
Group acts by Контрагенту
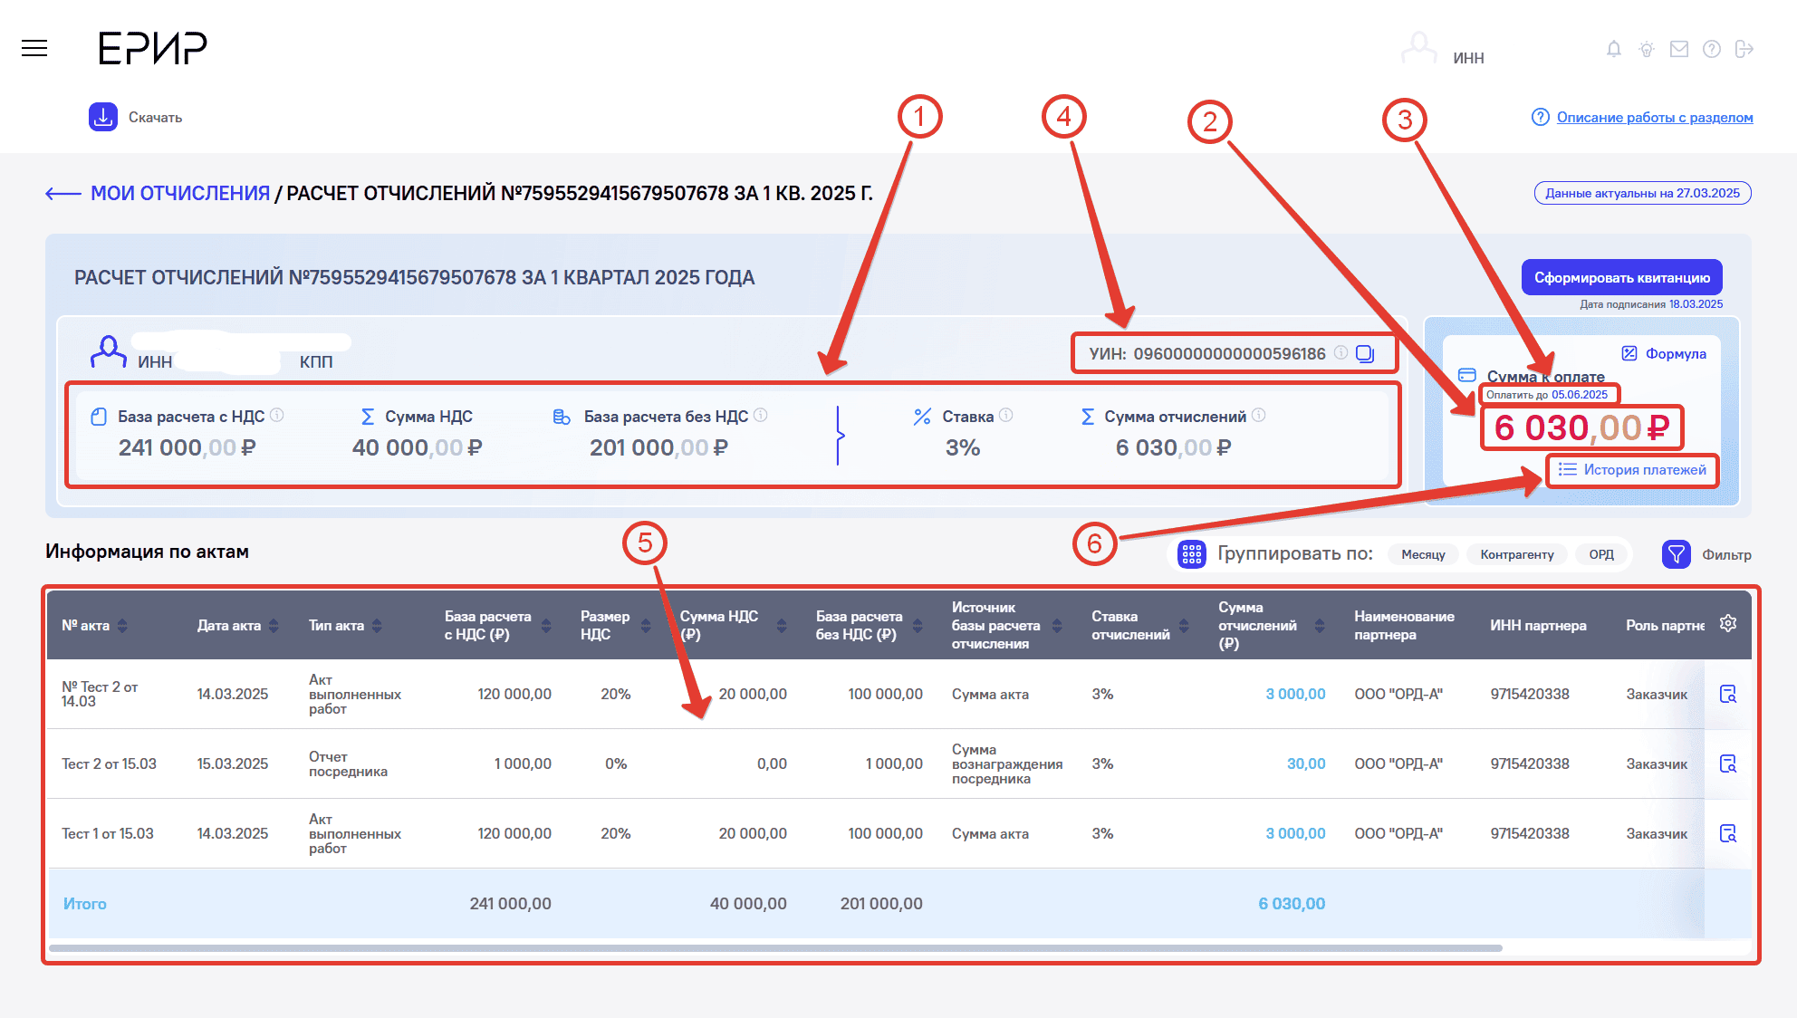1516,554
